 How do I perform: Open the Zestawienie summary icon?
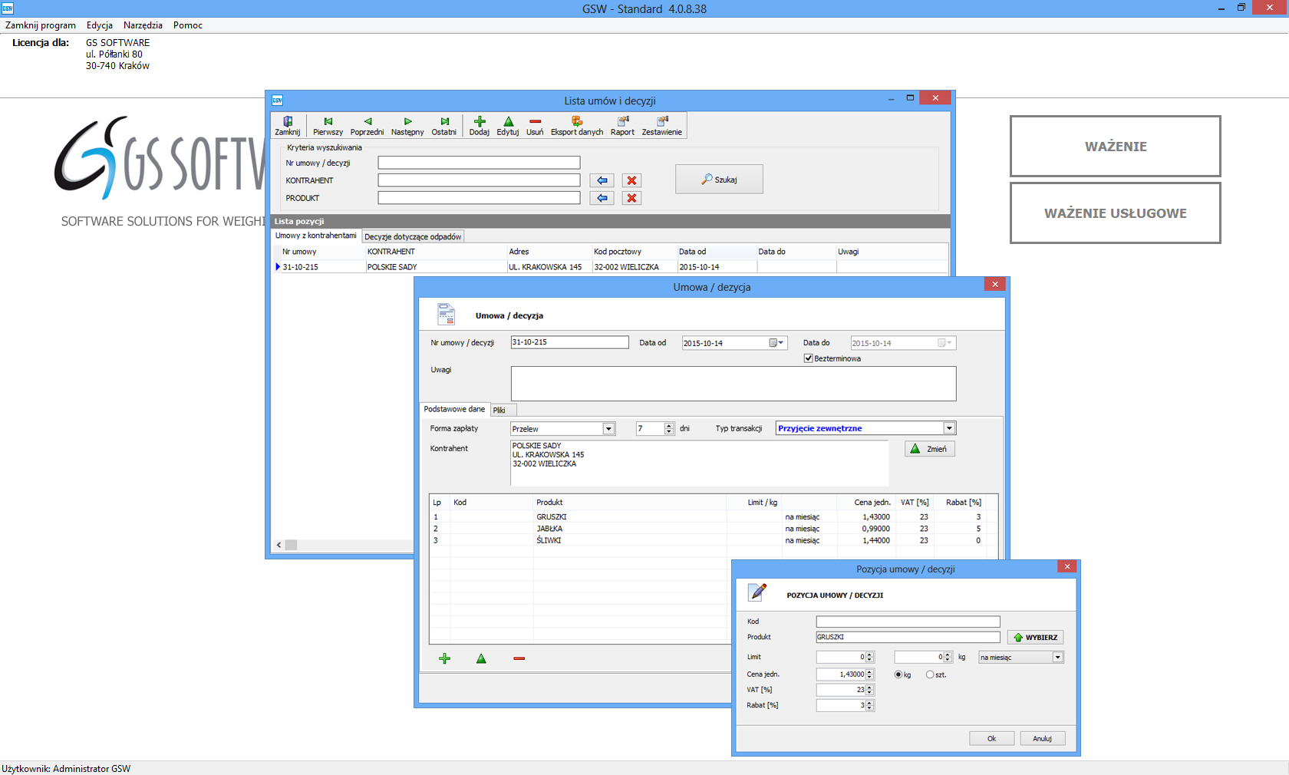(x=661, y=126)
